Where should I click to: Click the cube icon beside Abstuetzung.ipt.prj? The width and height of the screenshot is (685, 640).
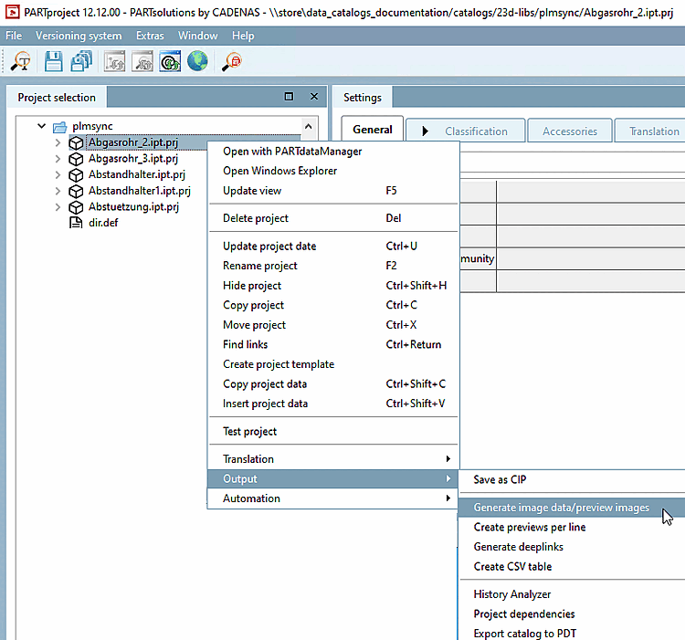pos(76,207)
